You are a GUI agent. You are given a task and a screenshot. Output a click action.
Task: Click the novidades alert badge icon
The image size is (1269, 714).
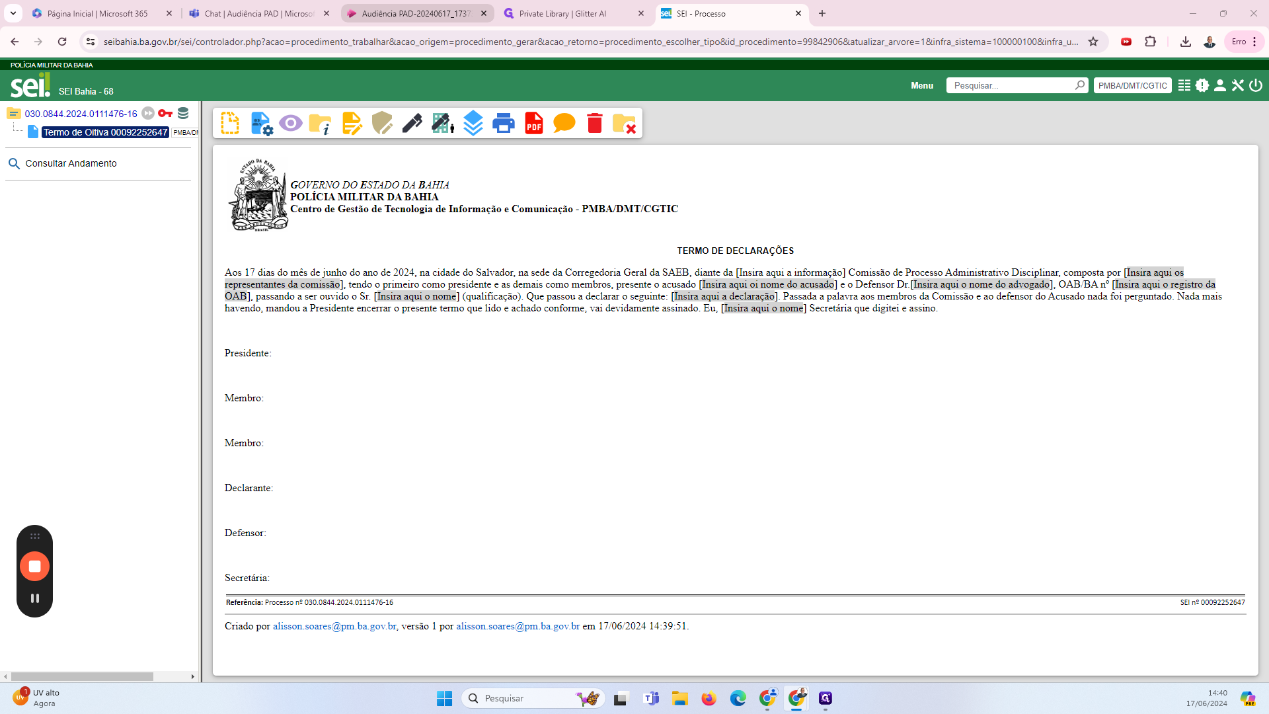pyautogui.click(x=1202, y=85)
